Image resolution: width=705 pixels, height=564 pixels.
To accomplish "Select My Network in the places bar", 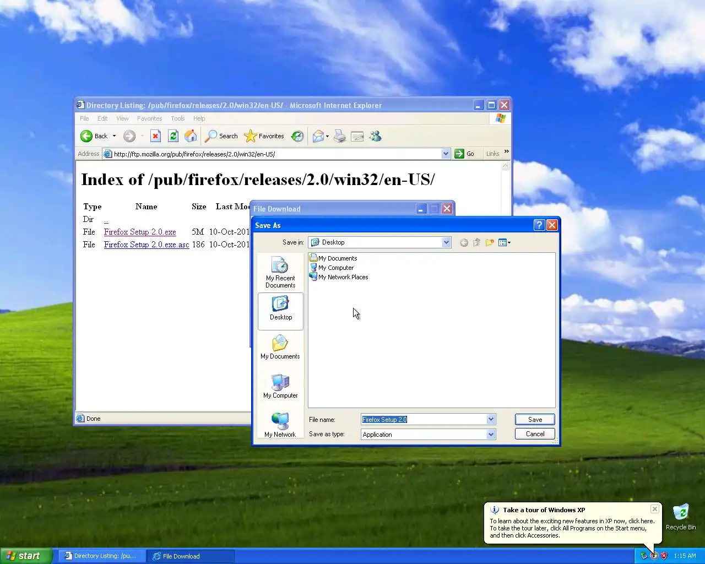I will [x=280, y=424].
